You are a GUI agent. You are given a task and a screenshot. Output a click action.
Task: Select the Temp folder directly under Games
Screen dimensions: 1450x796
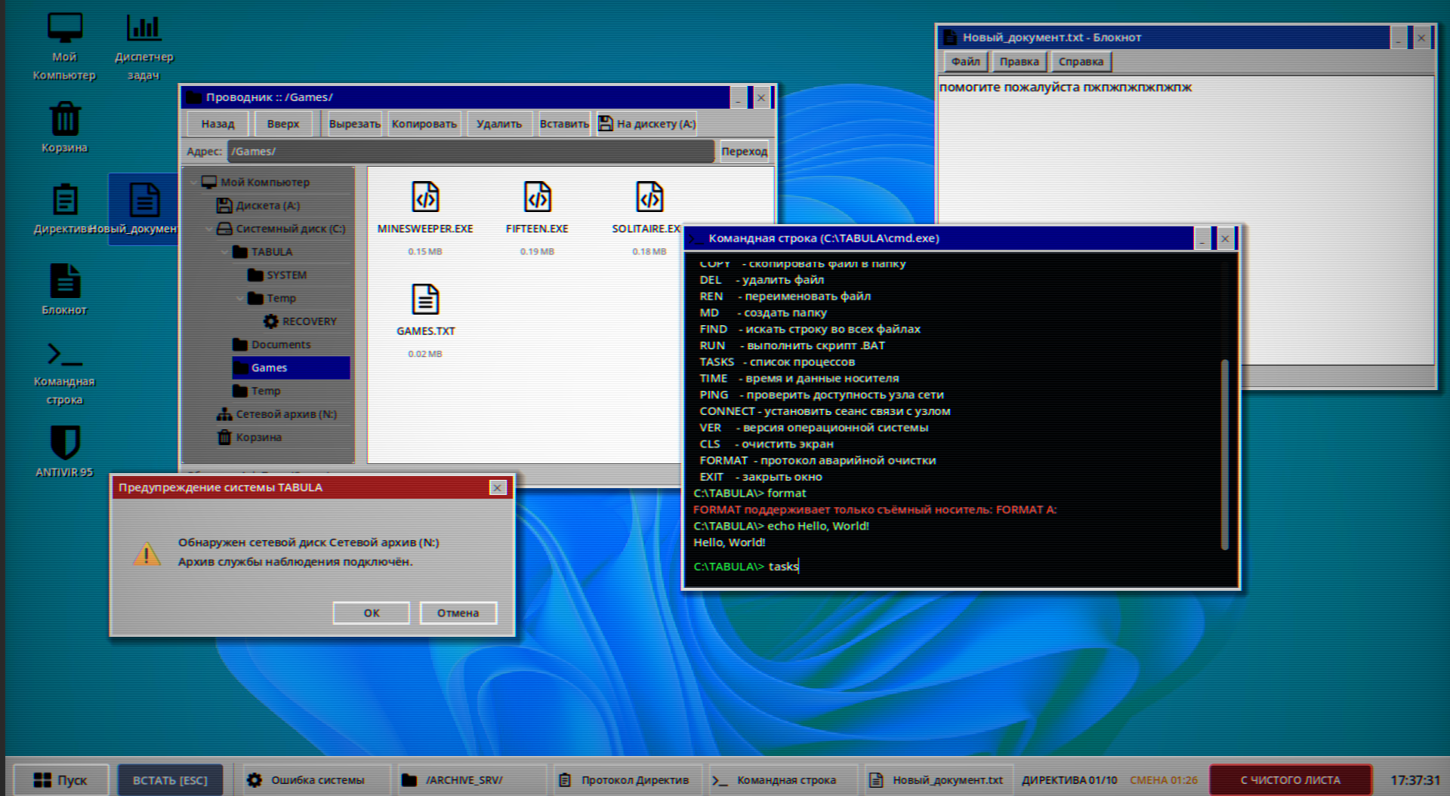click(257, 391)
